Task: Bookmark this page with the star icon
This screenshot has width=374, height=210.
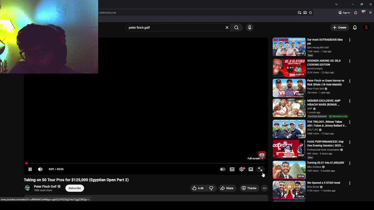Action: (x=310, y=13)
